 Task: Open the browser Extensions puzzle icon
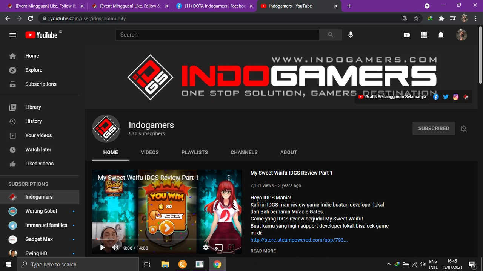[x=441, y=18]
